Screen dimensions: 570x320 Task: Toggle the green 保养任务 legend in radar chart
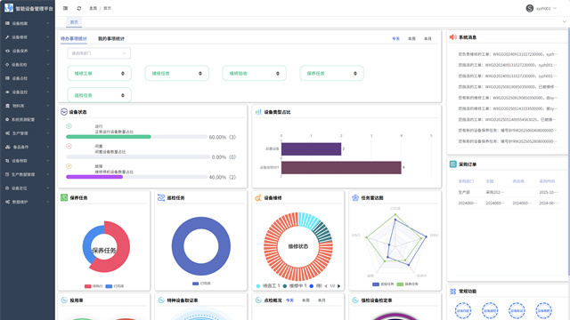tap(408, 284)
